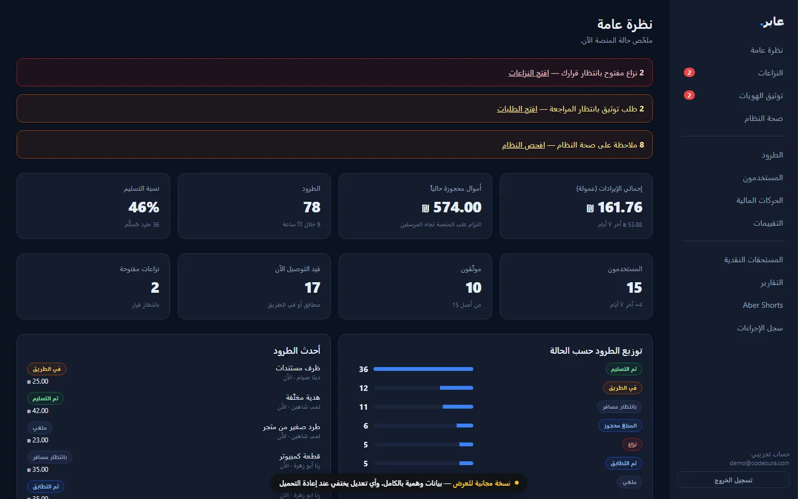798x499 pixels.
Task: Click في الطريق badge in distribution chart
Action: pyautogui.click(x=622, y=388)
